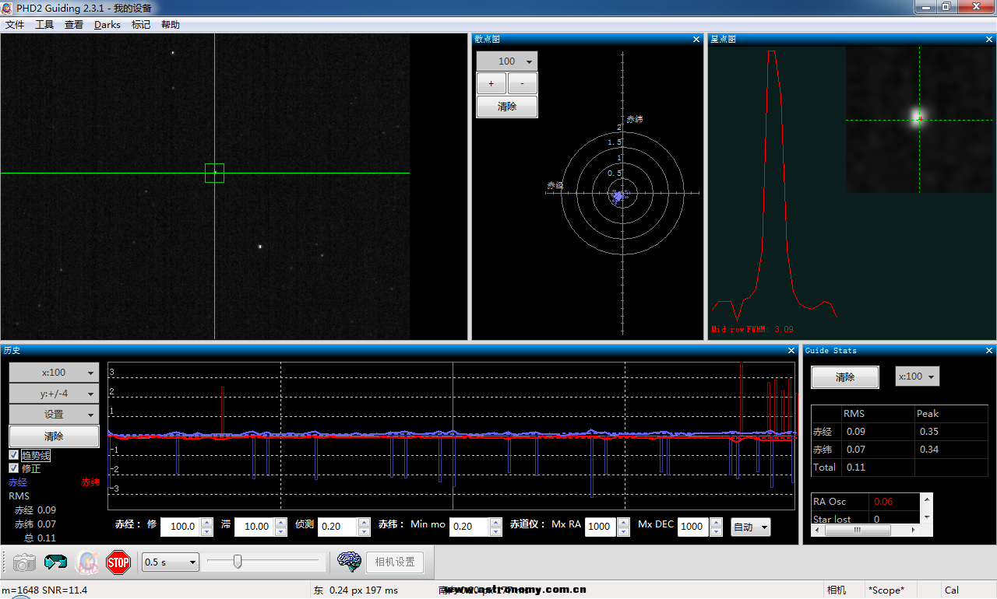Click the red STOP icon
997x599 pixels.
coord(118,562)
